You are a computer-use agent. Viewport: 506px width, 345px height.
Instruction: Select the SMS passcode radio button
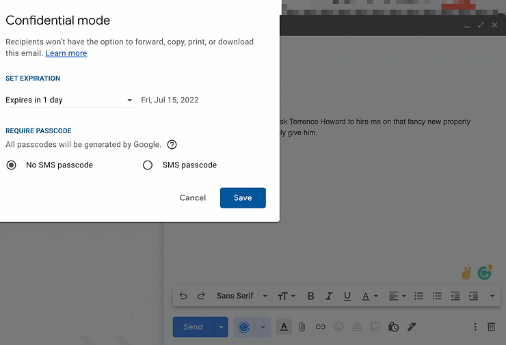148,165
